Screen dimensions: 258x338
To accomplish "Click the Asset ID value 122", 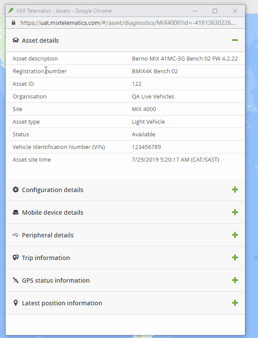I will coord(137,84).
